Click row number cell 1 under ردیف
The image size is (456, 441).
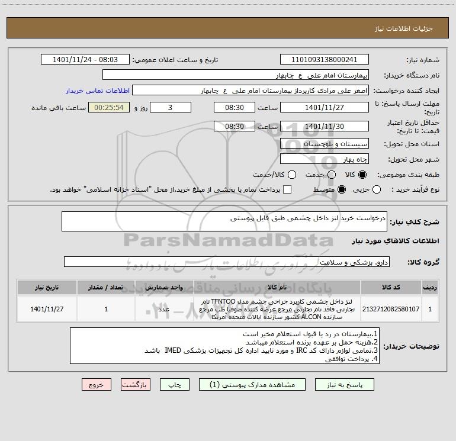pos(430,309)
